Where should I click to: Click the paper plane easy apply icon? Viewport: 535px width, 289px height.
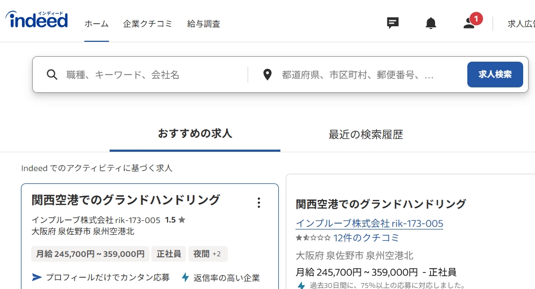(37, 277)
